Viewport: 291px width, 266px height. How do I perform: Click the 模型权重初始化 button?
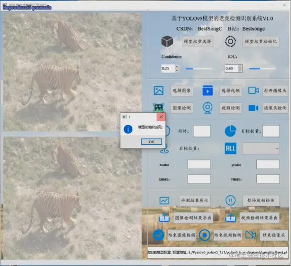click(x=261, y=41)
